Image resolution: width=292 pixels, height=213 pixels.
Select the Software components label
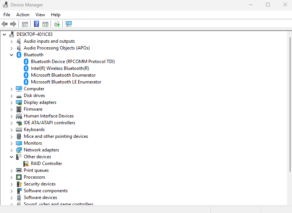[x=46, y=191]
